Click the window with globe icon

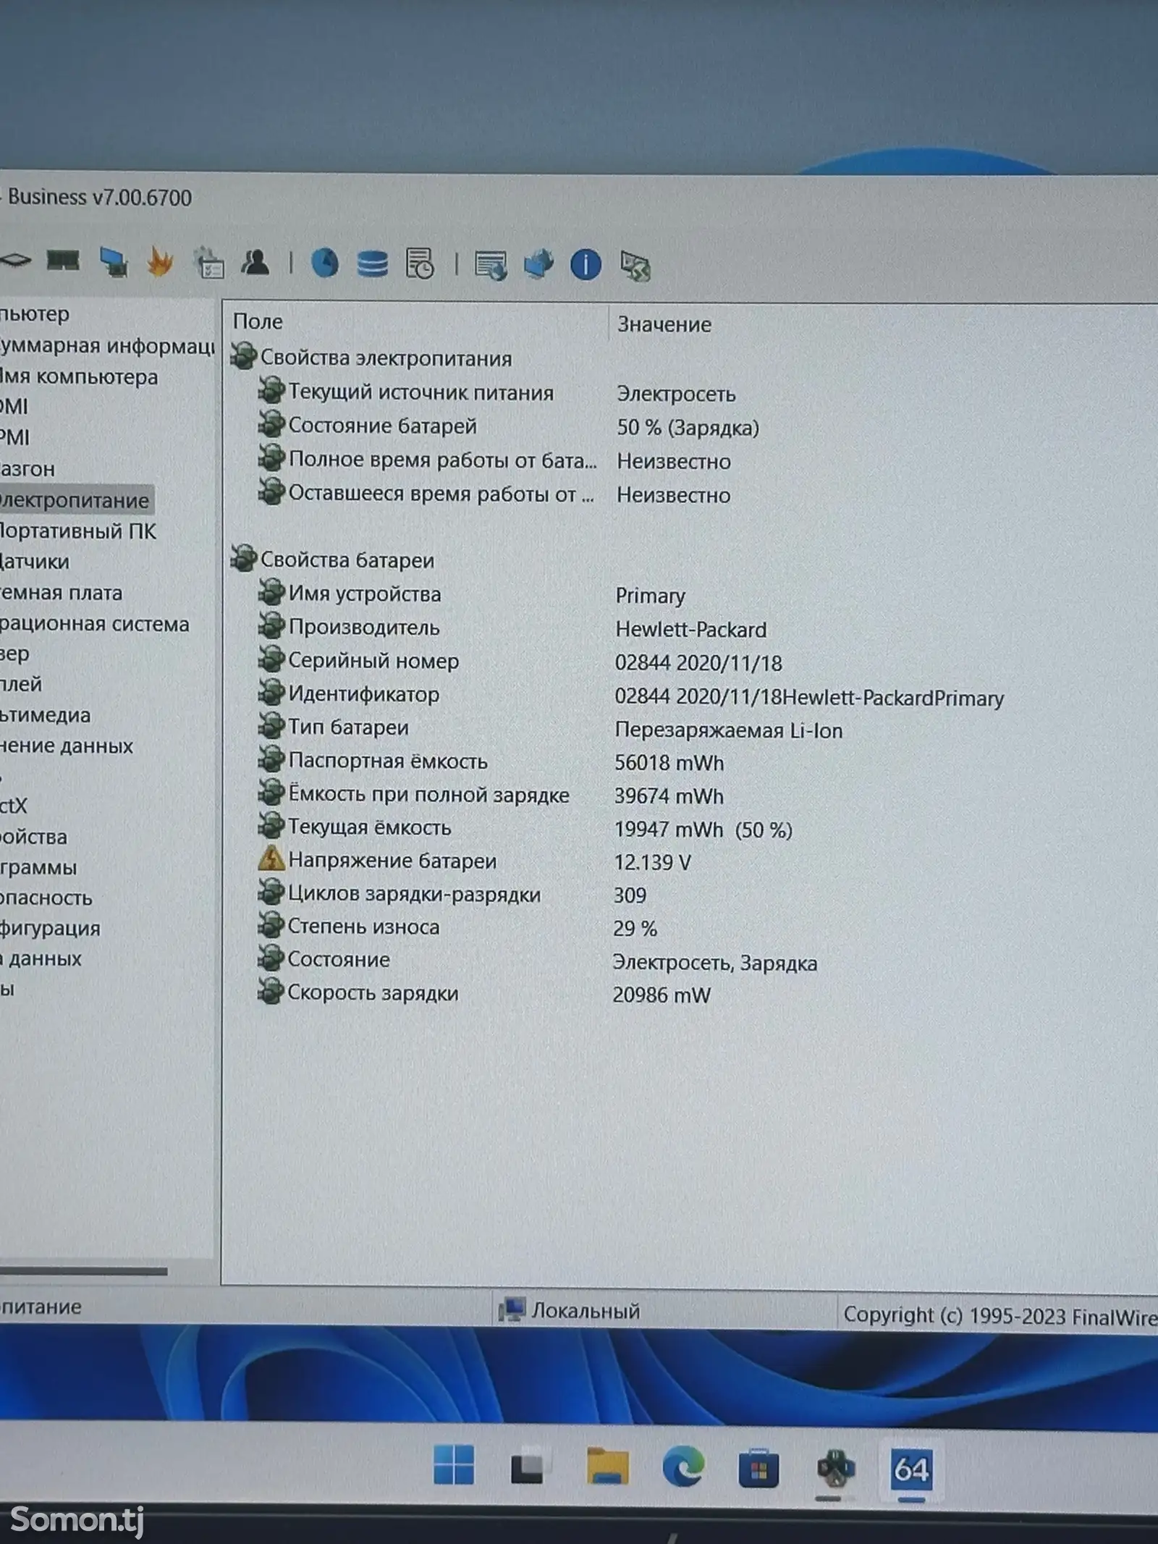pyautogui.click(x=491, y=266)
